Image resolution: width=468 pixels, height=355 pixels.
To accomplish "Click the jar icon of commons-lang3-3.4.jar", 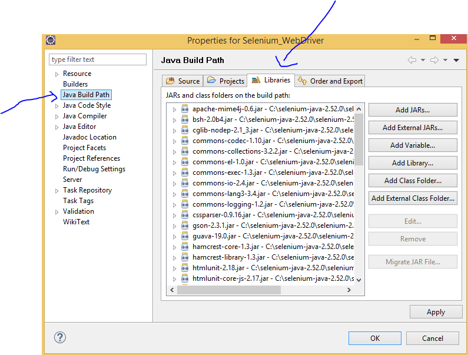I will (185, 194).
